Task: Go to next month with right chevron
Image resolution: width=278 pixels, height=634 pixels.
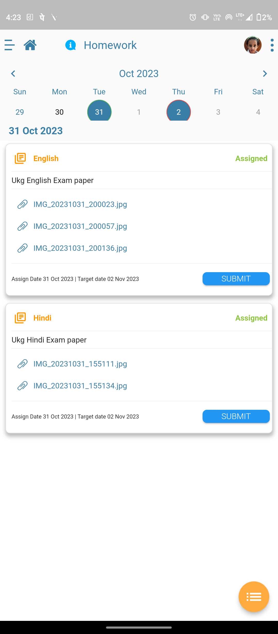Action: pos(265,74)
